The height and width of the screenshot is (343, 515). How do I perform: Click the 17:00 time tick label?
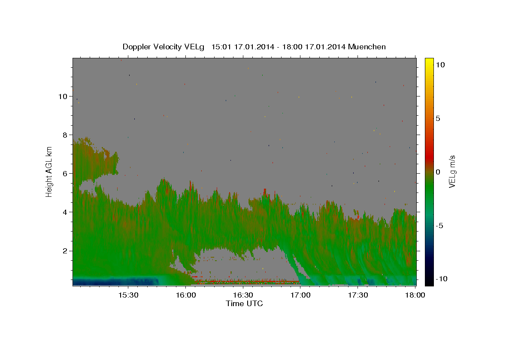point(300,295)
